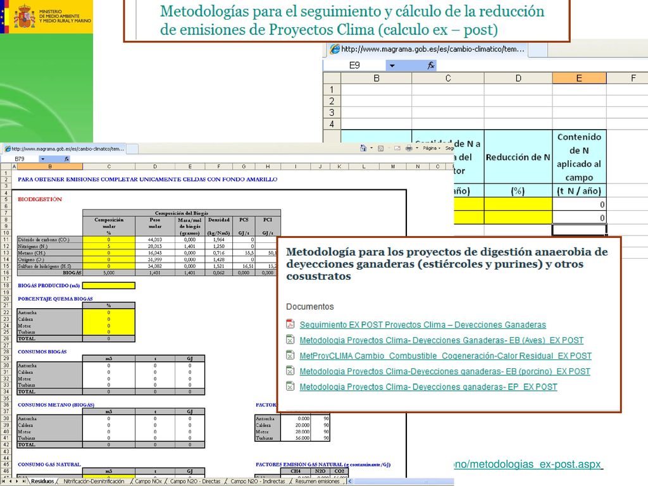The width and height of the screenshot is (648, 486).
Task: Click the CONSUMO GAS NATURAL section label
Action: 49,464
